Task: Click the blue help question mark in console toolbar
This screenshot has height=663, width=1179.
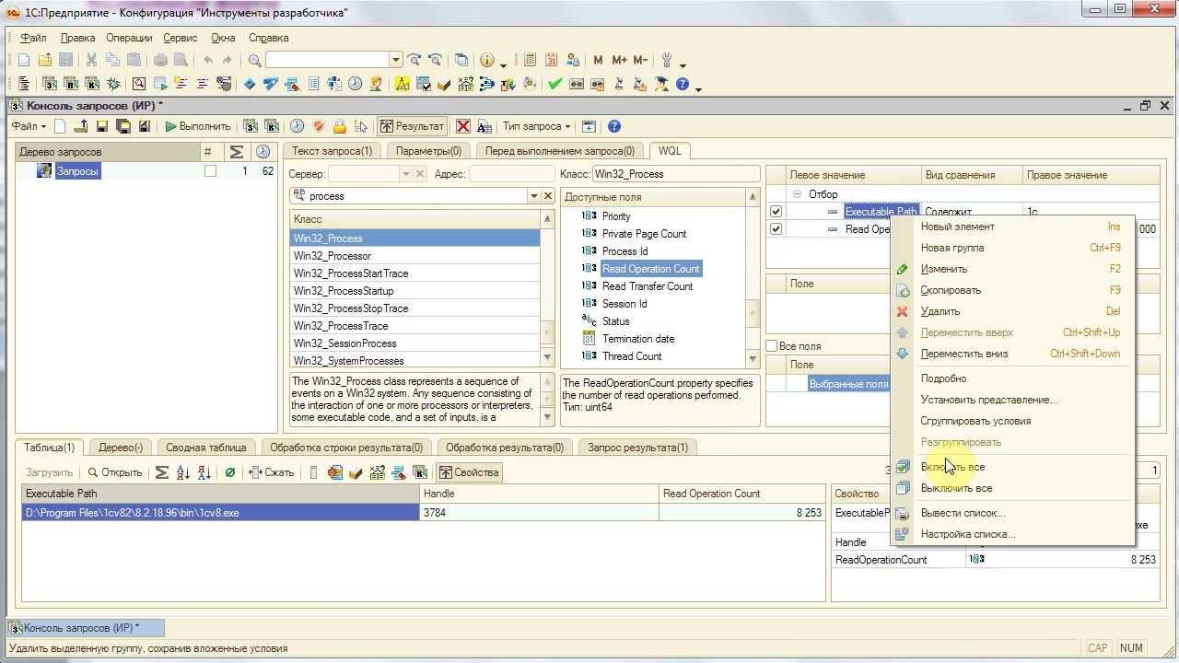Action: pos(614,126)
